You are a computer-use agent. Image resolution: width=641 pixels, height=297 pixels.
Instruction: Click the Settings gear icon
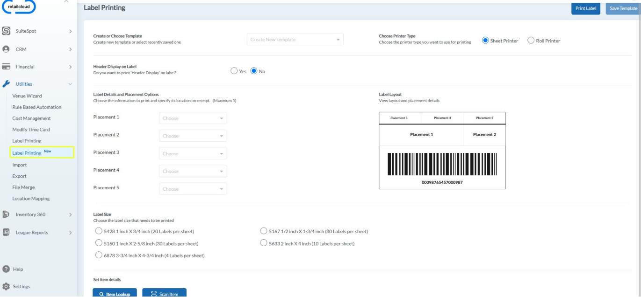6,286
